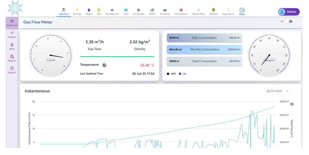This screenshot has width=309, height=155.
Task: Toggle the m³ unit switch
Action: (x=289, y=21)
